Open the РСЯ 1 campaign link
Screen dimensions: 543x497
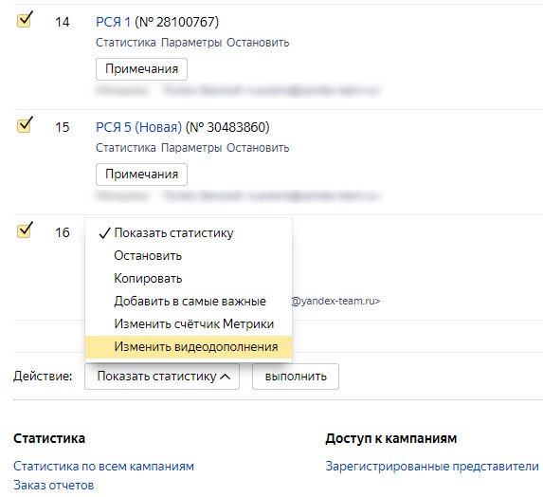pyautogui.click(x=113, y=22)
